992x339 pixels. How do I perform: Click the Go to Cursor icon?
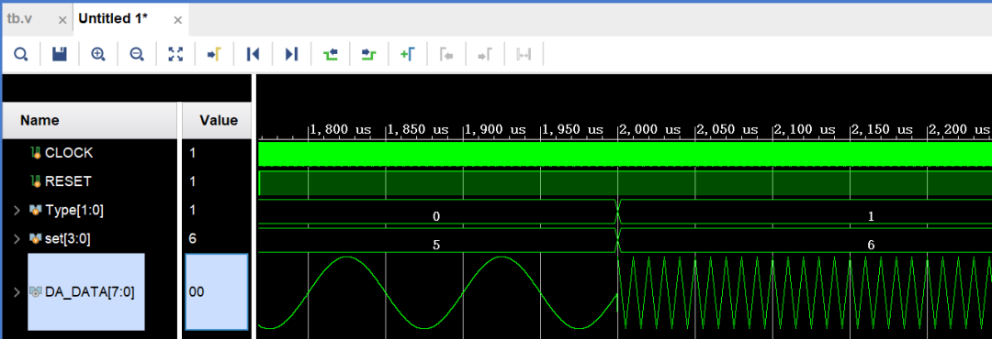pos(214,54)
